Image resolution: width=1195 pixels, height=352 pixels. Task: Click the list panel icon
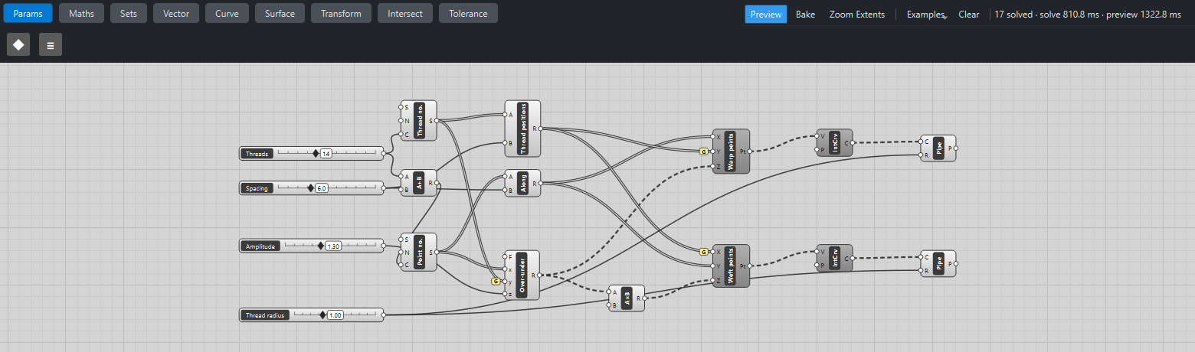pyautogui.click(x=51, y=44)
